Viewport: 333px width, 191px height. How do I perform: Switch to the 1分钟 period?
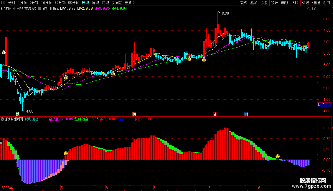(22, 3)
